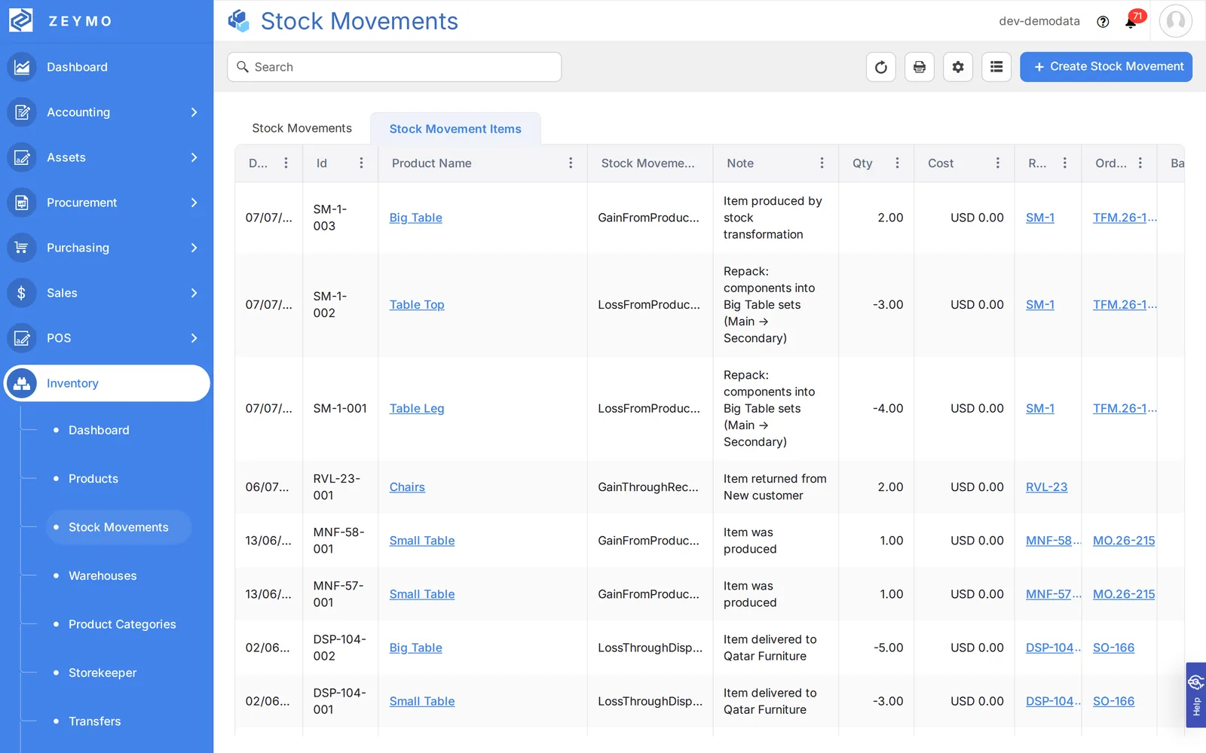
Task: Open the Ord... column options menu
Action: (x=1140, y=163)
